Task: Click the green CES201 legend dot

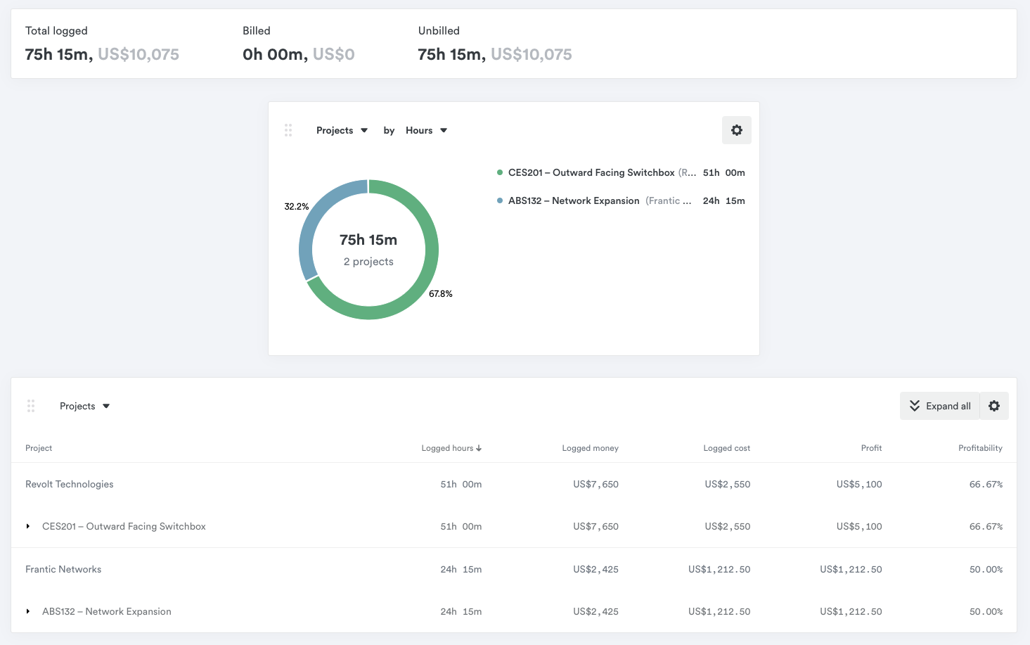Action: pyautogui.click(x=500, y=172)
